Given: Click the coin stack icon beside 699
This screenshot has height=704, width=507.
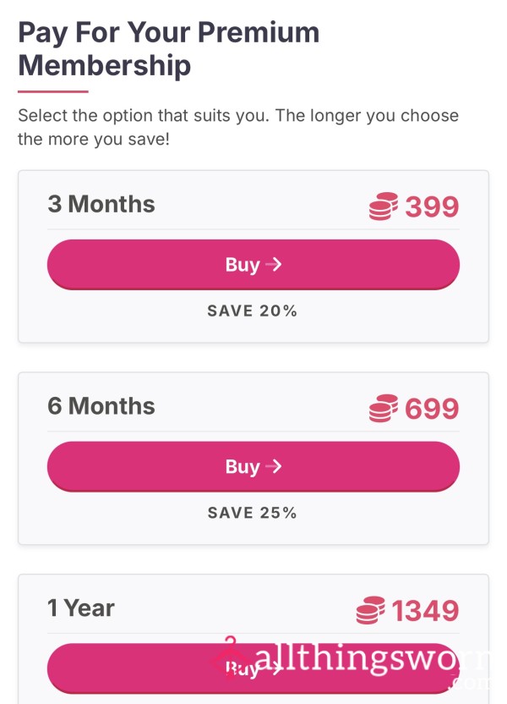Looking at the screenshot, I should [384, 409].
